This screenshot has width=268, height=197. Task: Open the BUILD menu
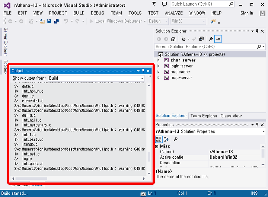79,13
